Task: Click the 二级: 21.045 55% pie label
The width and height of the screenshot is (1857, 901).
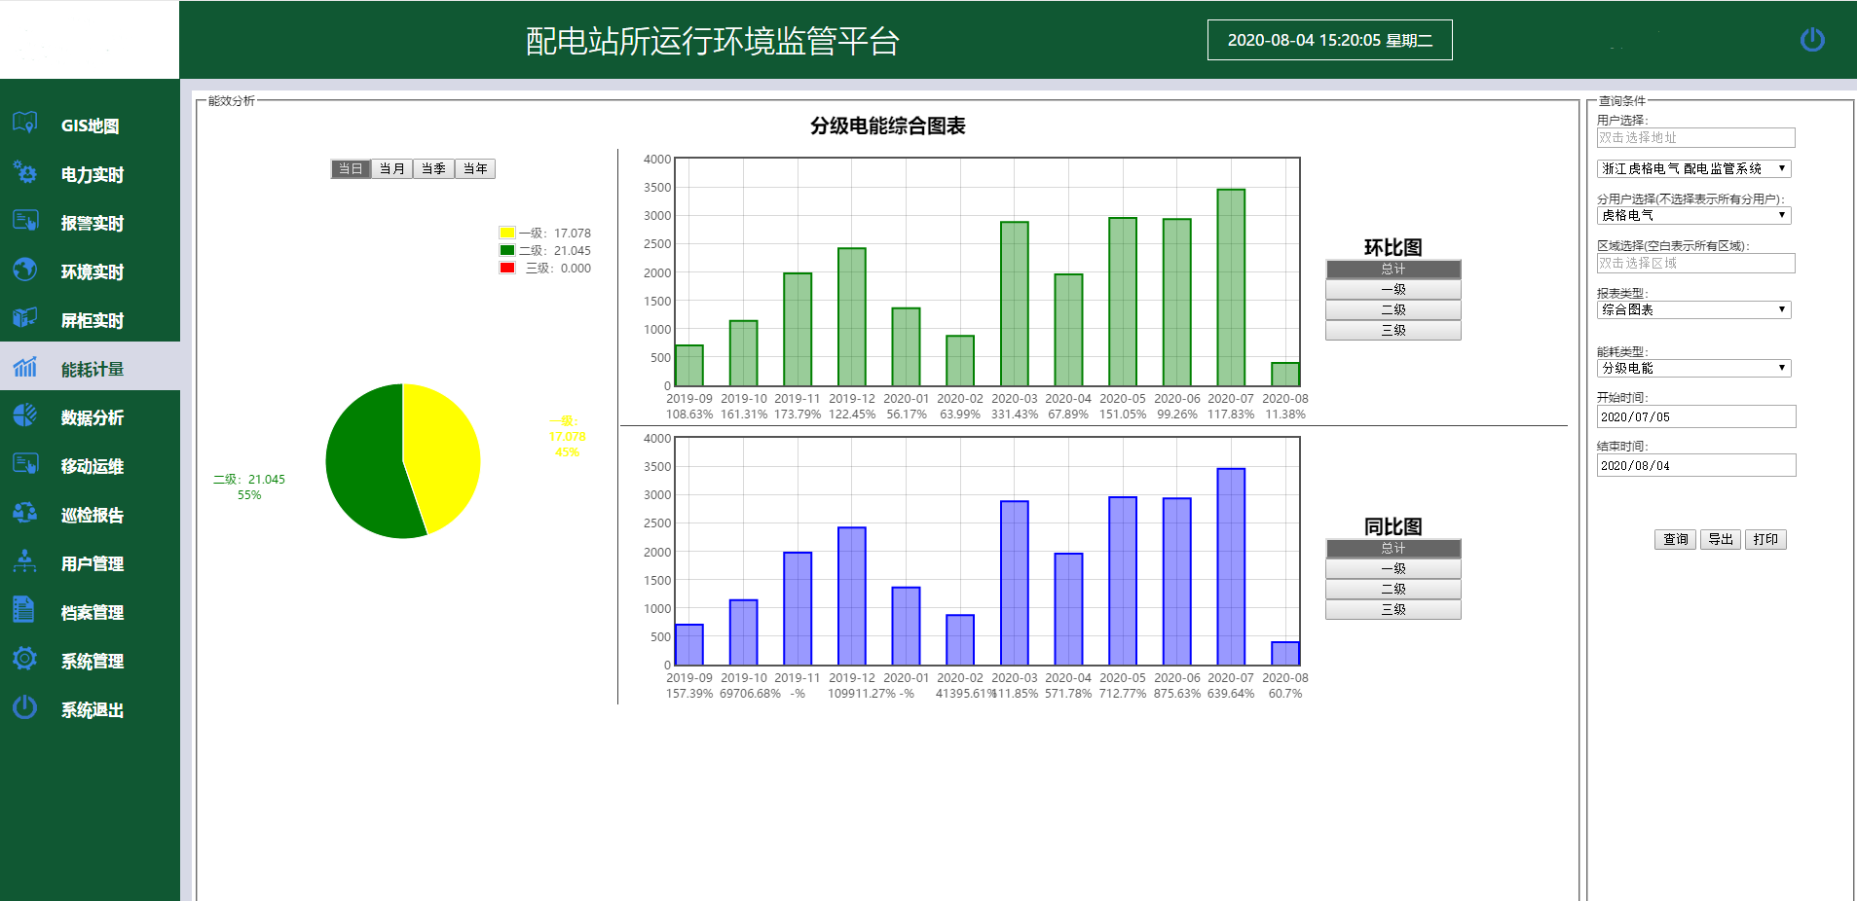Action: click(249, 487)
